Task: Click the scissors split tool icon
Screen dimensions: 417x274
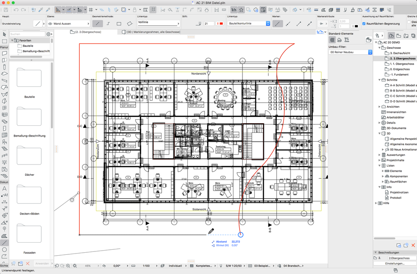Action: pos(163,10)
